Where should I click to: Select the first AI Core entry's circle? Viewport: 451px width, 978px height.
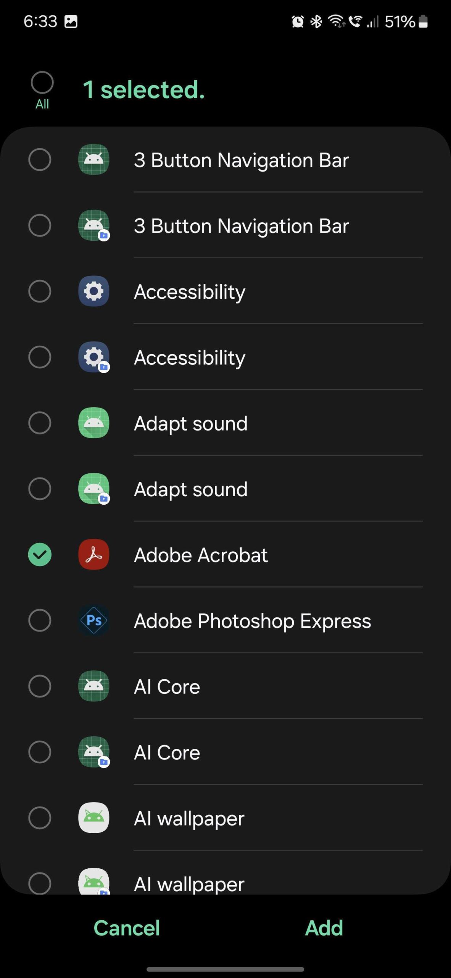(40, 686)
